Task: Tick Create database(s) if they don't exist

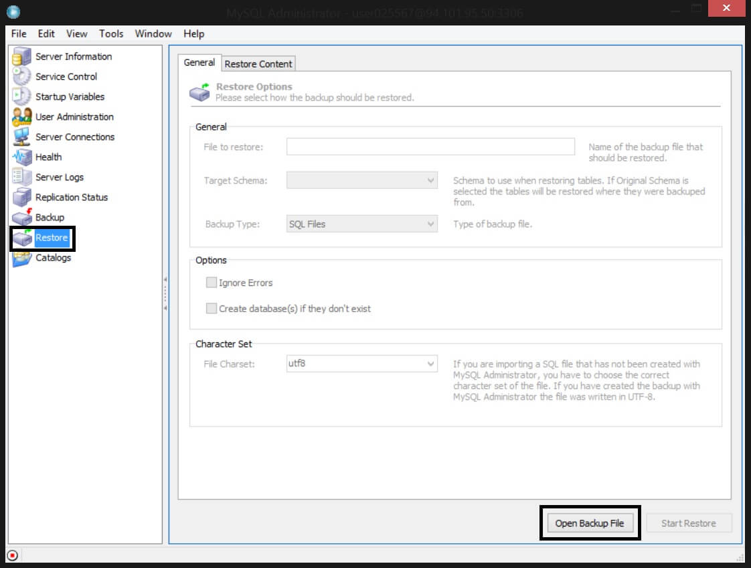Action: coord(212,308)
